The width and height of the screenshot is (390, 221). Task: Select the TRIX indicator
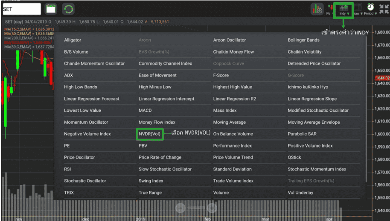(69, 193)
